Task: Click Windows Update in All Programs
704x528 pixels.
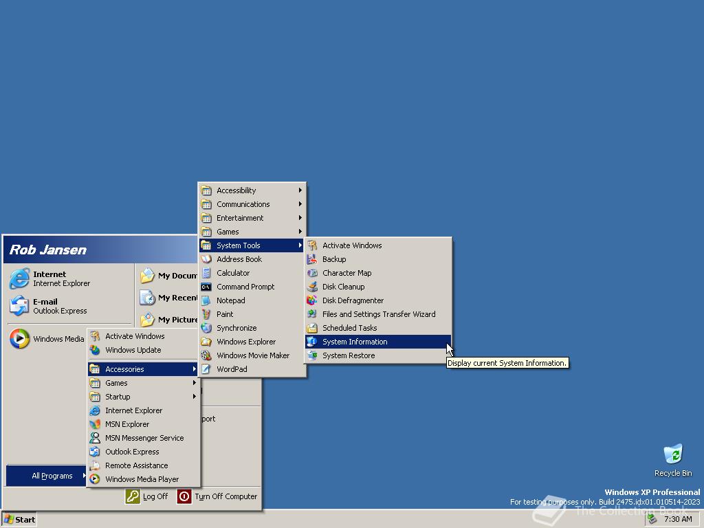Action: tap(143, 350)
